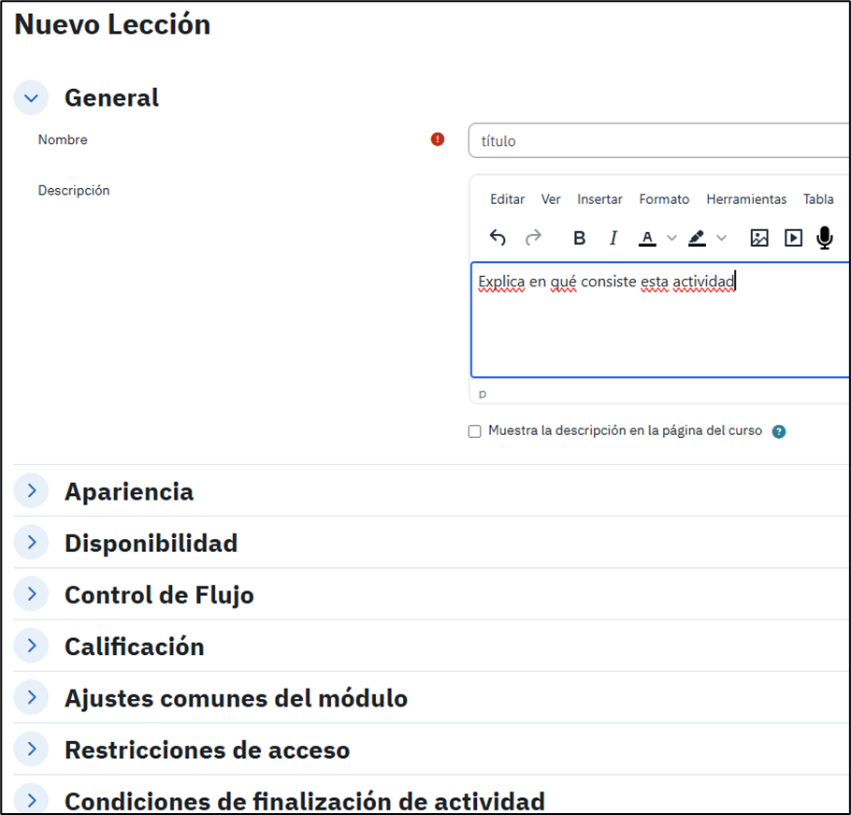Image resolution: width=851 pixels, height=815 pixels.
Task: Enable Muestra la descripción en la página checkbox
Action: tap(475, 431)
